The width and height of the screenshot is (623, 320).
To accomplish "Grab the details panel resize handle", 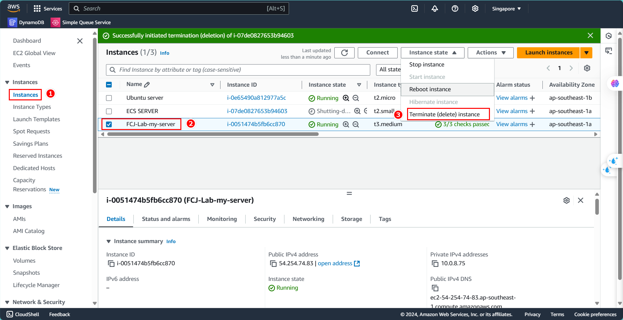I will [x=349, y=194].
